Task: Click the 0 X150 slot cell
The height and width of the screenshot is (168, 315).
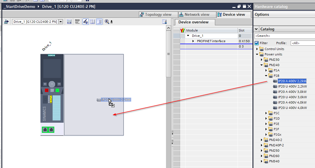Action: [245, 41]
